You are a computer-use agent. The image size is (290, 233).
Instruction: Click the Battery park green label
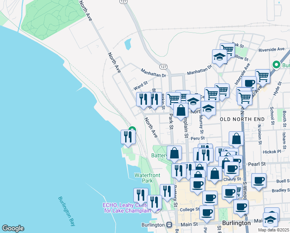(159, 155)
